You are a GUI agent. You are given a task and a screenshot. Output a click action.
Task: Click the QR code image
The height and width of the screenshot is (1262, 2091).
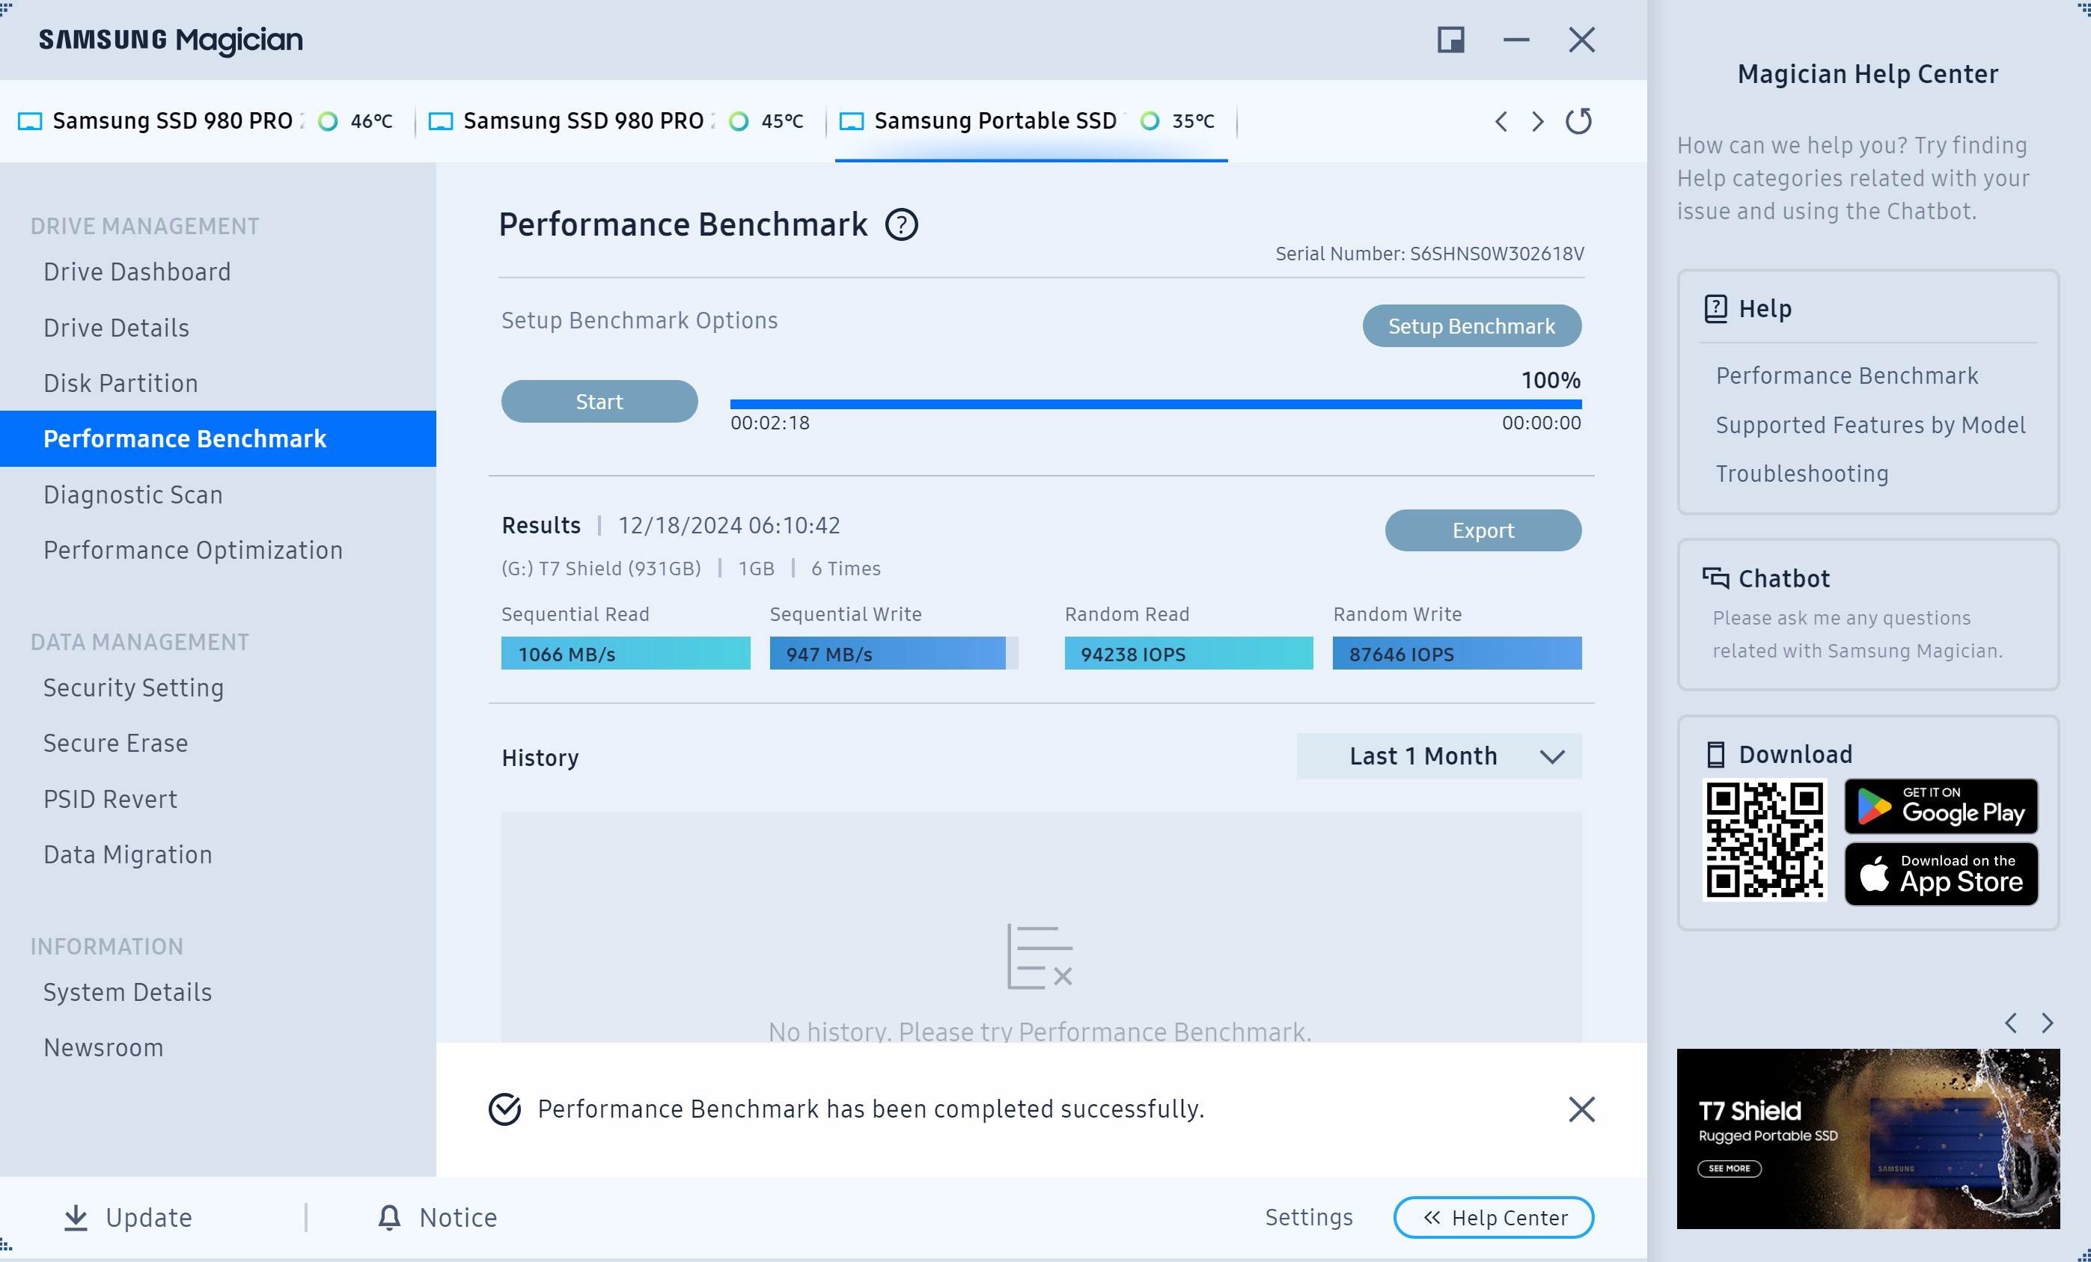(x=1765, y=839)
